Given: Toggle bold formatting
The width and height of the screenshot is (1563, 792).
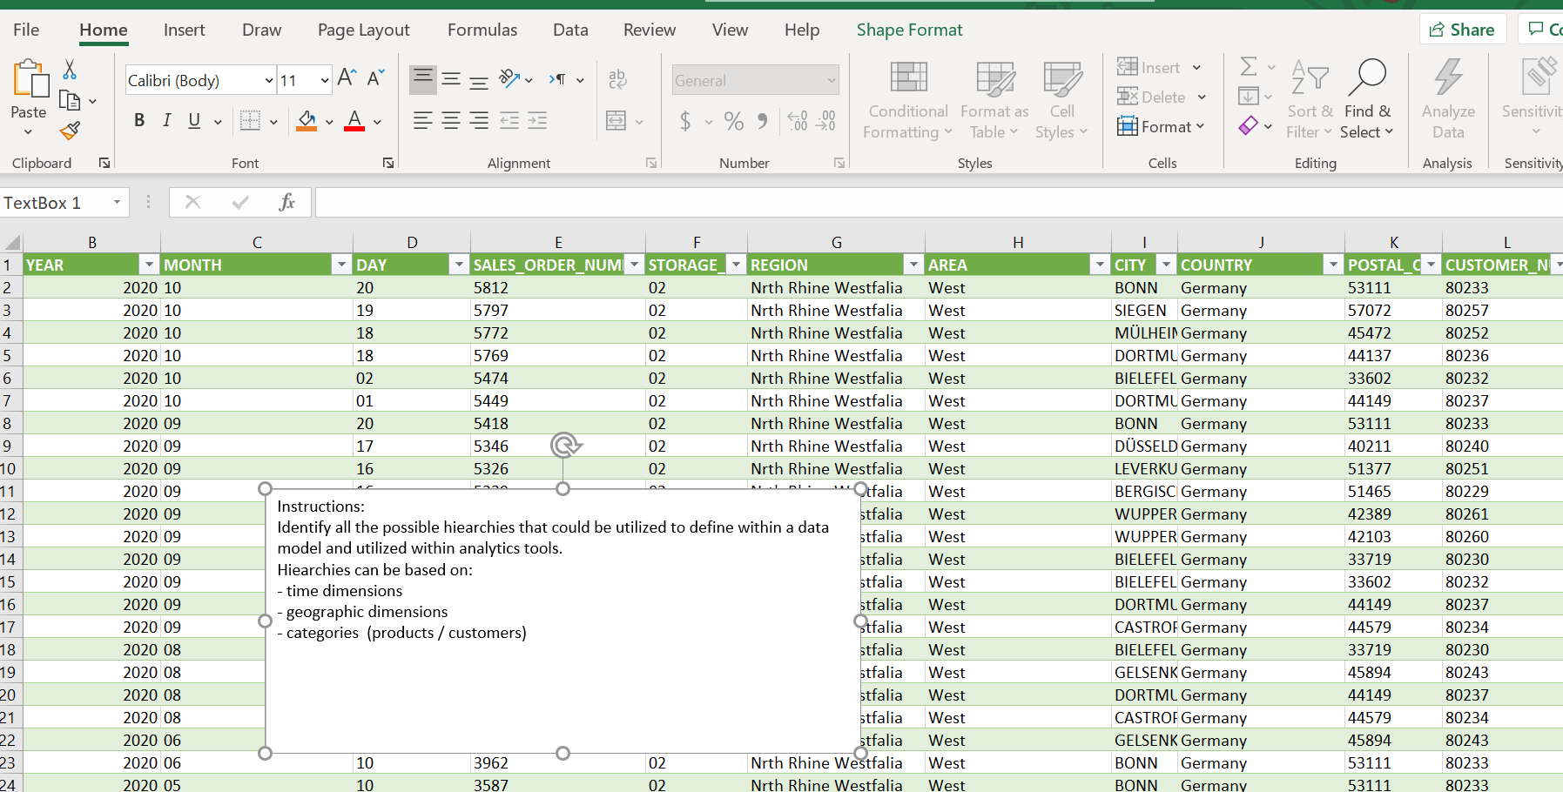Looking at the screenshot, I should tap(139, 121).
